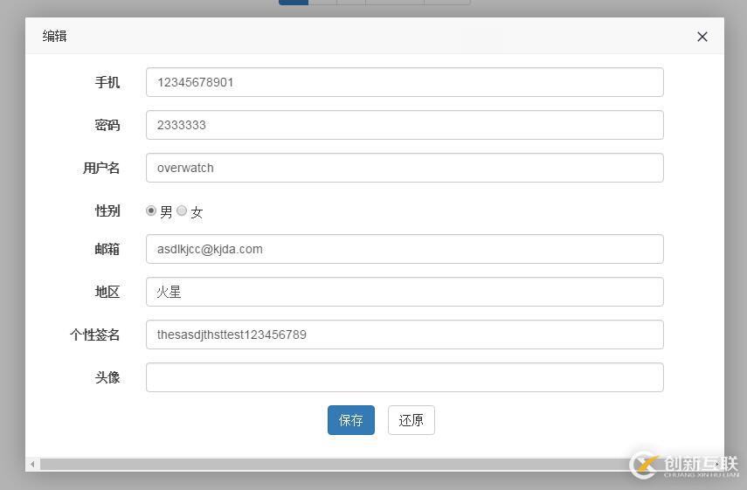Click the 还原 button

412,420
